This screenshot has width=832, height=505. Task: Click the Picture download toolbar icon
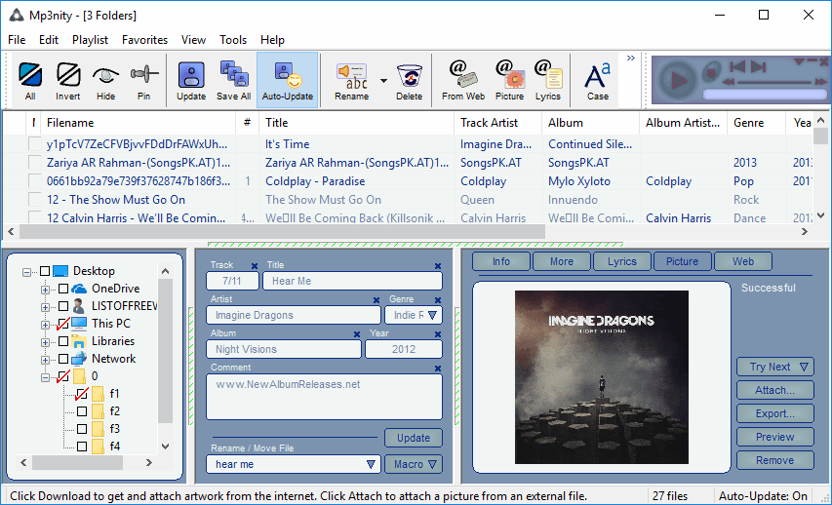point(509,81)
